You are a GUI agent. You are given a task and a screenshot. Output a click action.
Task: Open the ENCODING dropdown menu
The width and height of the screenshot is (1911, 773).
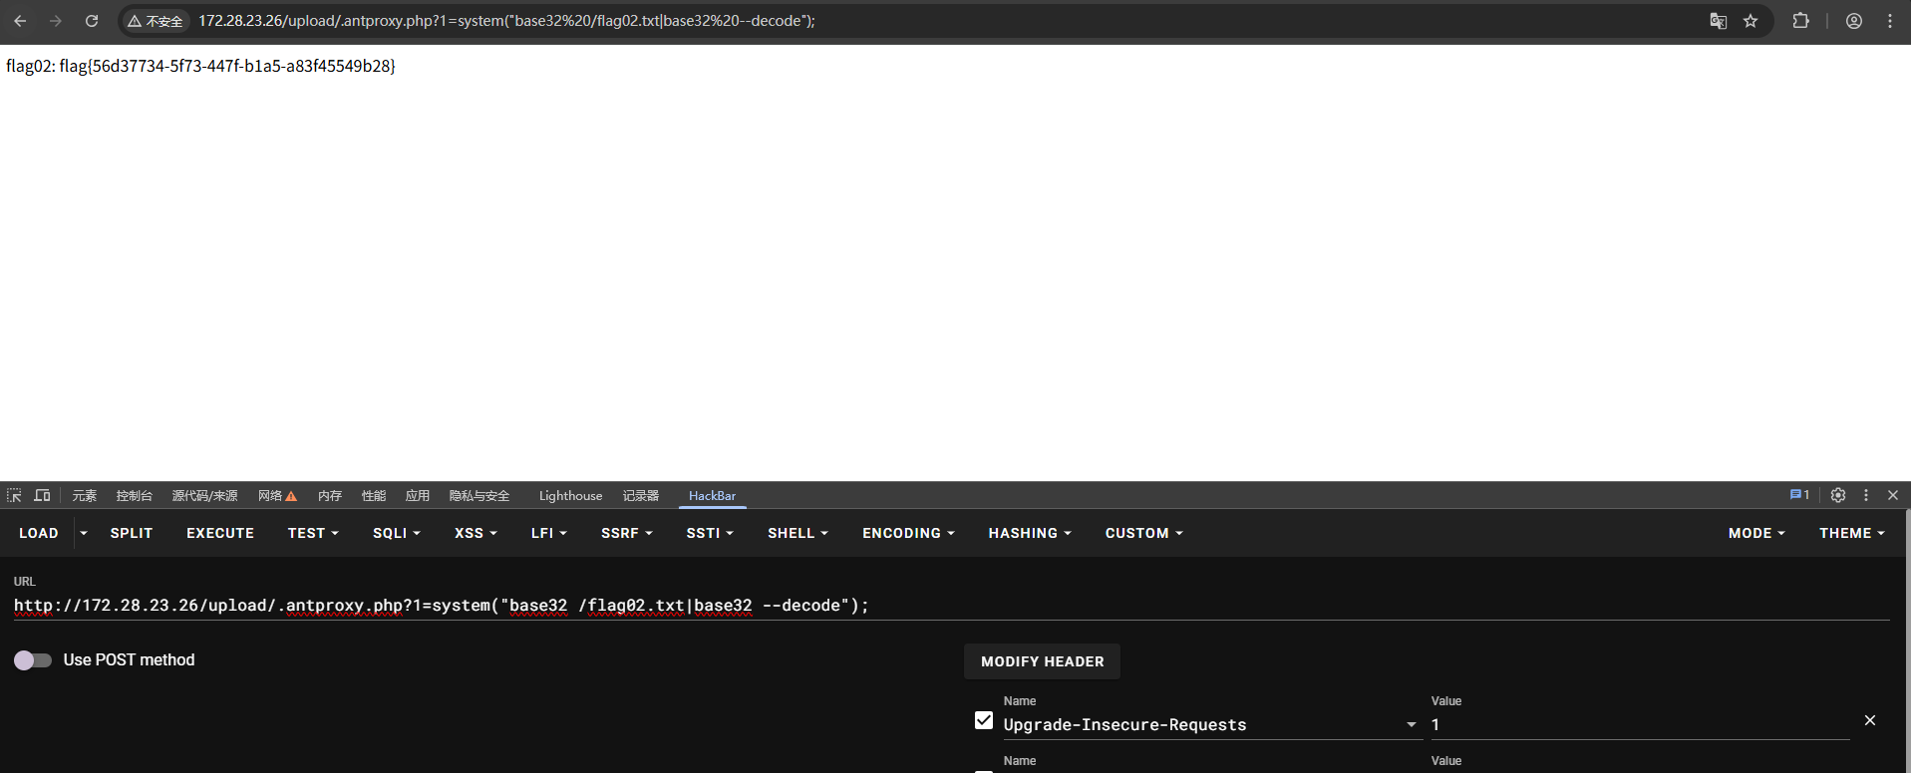[908, 533]
